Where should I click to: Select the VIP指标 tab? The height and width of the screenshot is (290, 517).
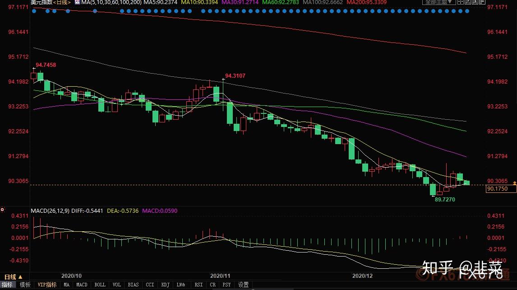point(47,285)
